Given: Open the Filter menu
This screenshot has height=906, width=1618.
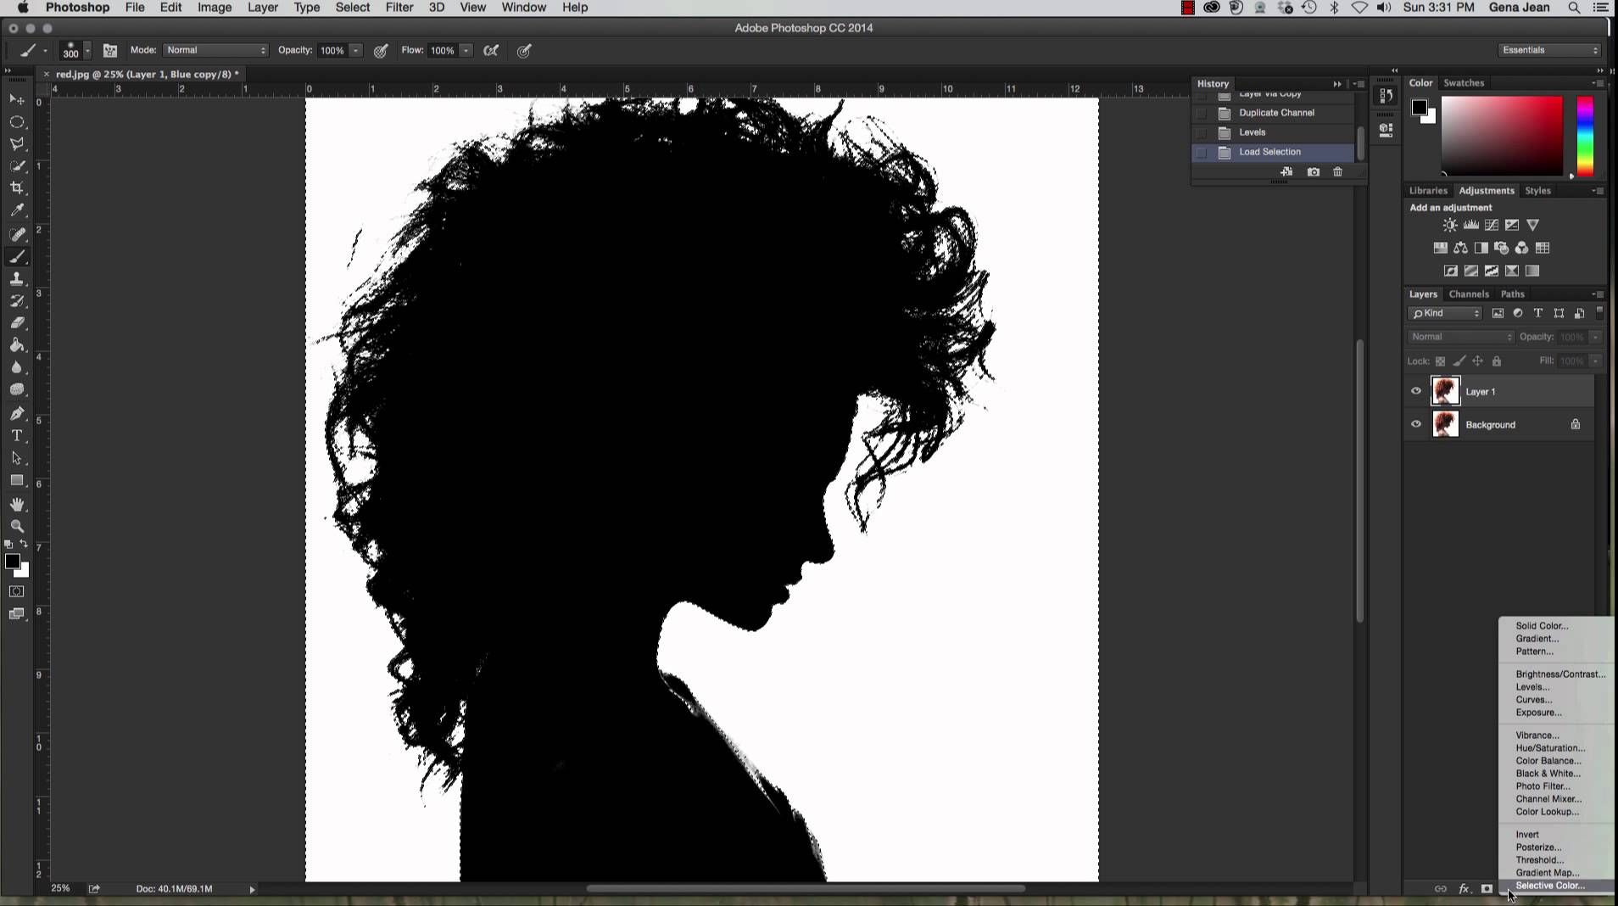Looking at the screenshot, I should pos(399,8).
